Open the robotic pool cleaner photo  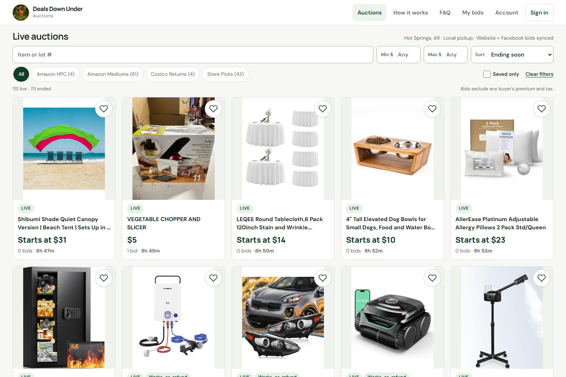point(392,318)
